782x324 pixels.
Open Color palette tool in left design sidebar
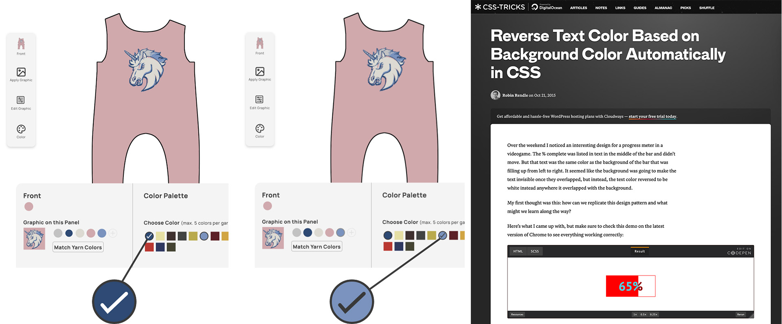pyautogui.click(x=21, y=132)
